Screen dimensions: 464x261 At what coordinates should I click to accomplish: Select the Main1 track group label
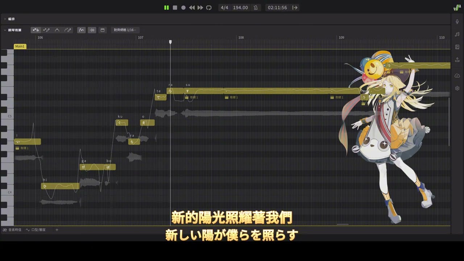(20, 46)
